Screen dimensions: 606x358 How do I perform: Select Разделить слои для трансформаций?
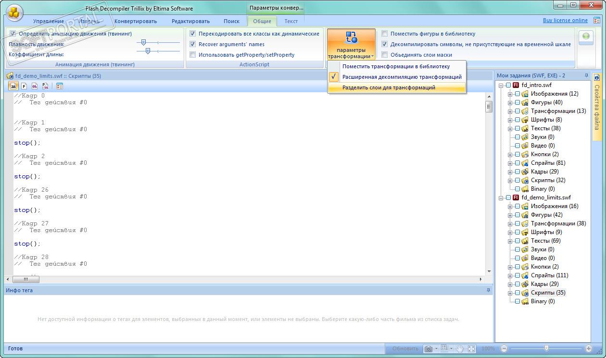click(x=397, y=87)
